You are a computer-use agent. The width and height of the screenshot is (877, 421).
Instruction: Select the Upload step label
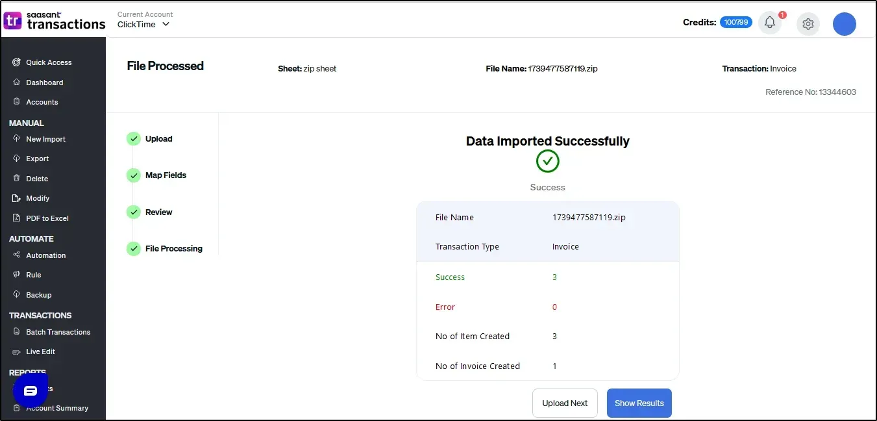coord(159,138)
